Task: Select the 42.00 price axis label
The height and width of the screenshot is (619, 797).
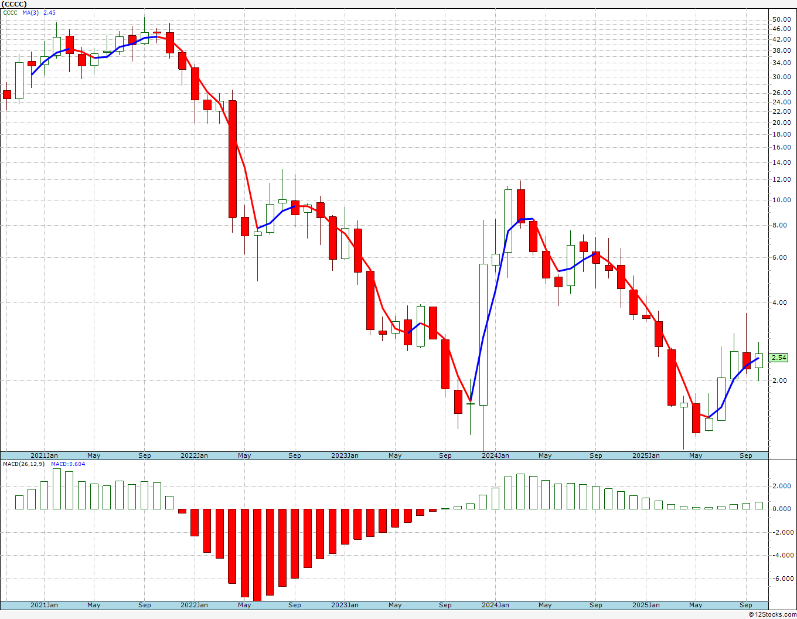Action: 782,39
